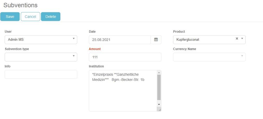Expand the Product dropdown arrow
Viewport: 263px width, 119px height.
pyautogui.click(x=242, y=39)
